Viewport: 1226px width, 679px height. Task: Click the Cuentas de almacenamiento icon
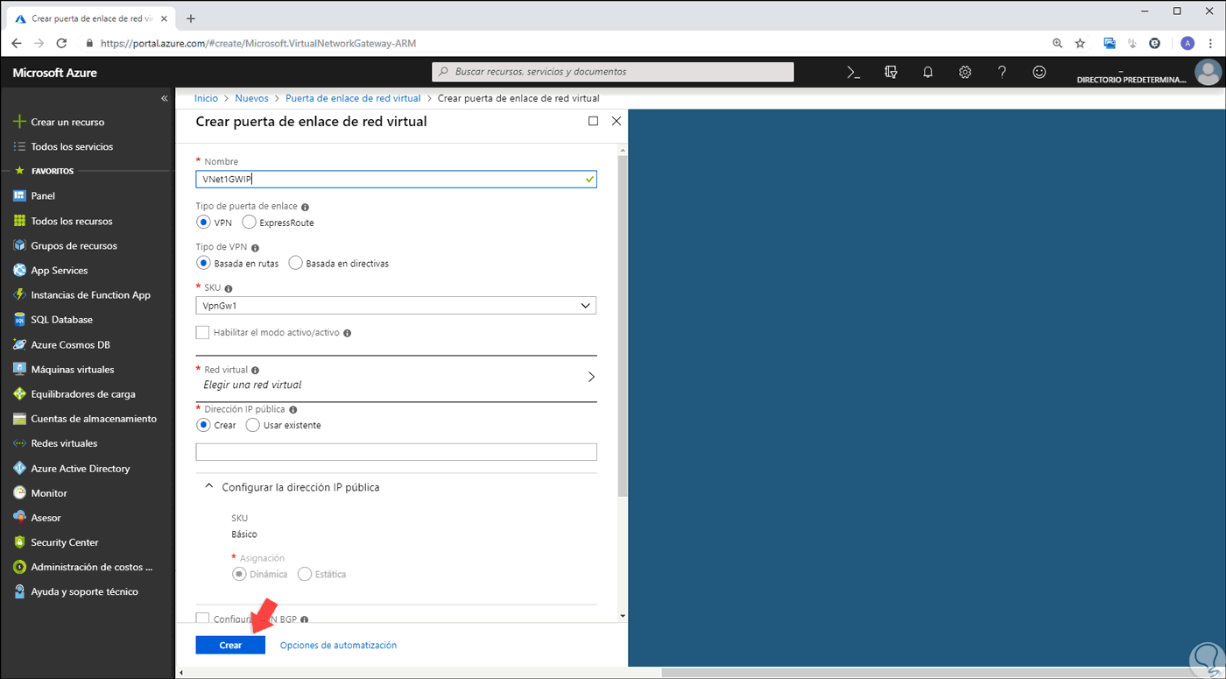(x=19, y=419)
